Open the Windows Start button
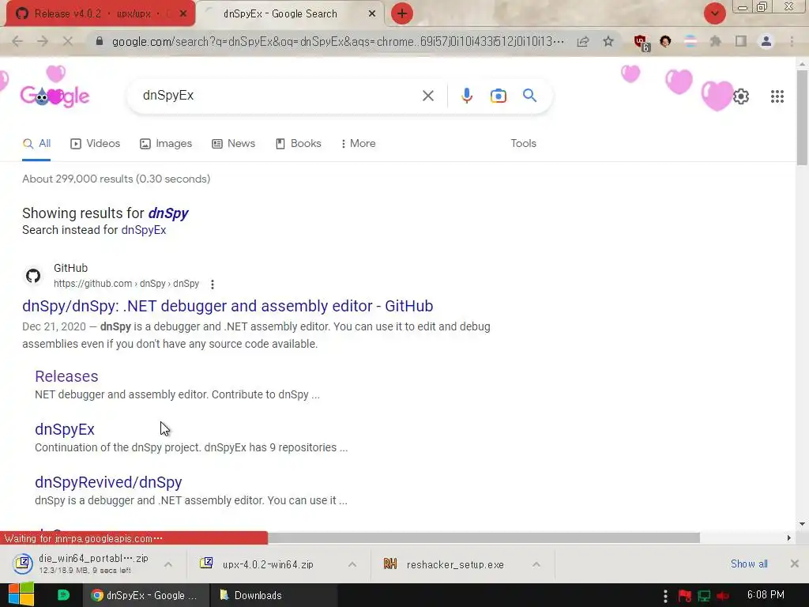 pos(21,594)
